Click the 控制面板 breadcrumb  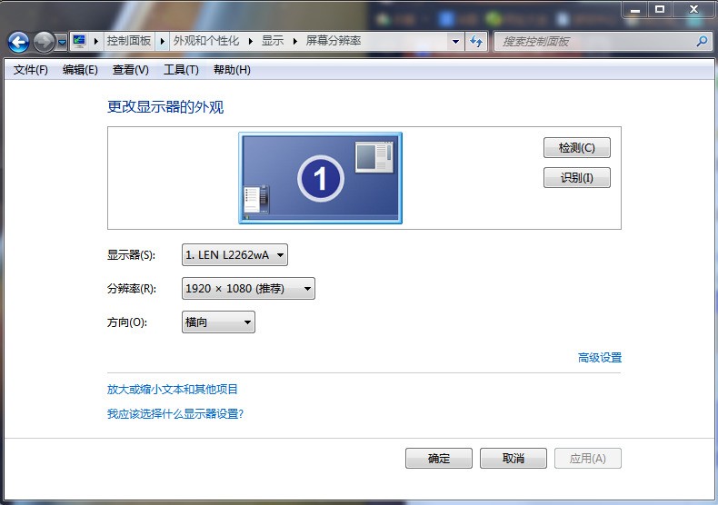coord(129,41)
